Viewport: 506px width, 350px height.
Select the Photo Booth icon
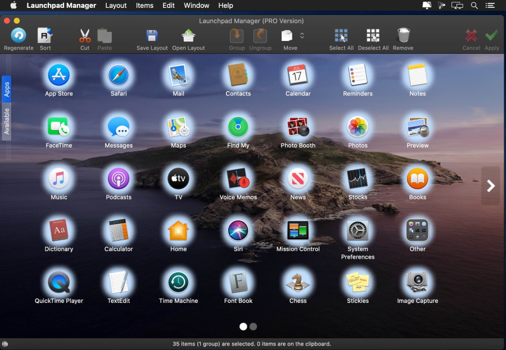(298, 127)
